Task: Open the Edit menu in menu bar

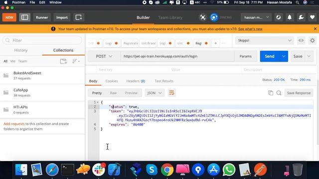Action: tap(42, 2)
